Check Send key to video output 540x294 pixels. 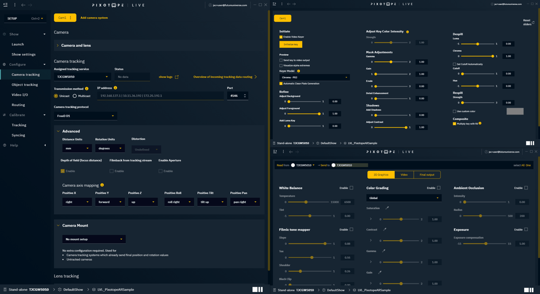pos(281,60)
